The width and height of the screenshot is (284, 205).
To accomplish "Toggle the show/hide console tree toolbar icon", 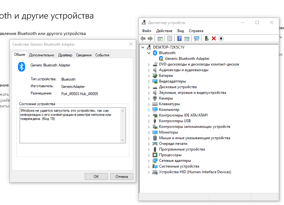I will tap(160, 39).
